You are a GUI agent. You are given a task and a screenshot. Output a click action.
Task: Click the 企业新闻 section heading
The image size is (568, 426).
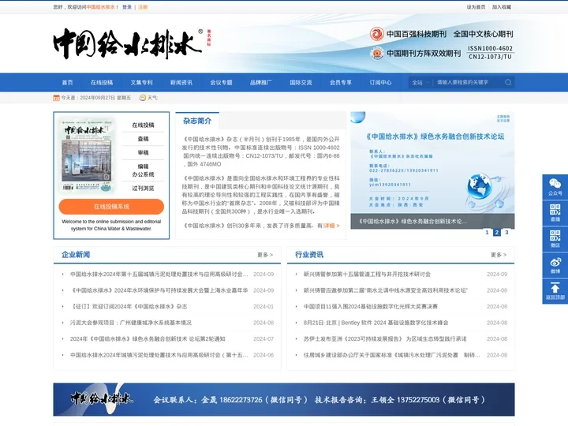tap(76, 255)
